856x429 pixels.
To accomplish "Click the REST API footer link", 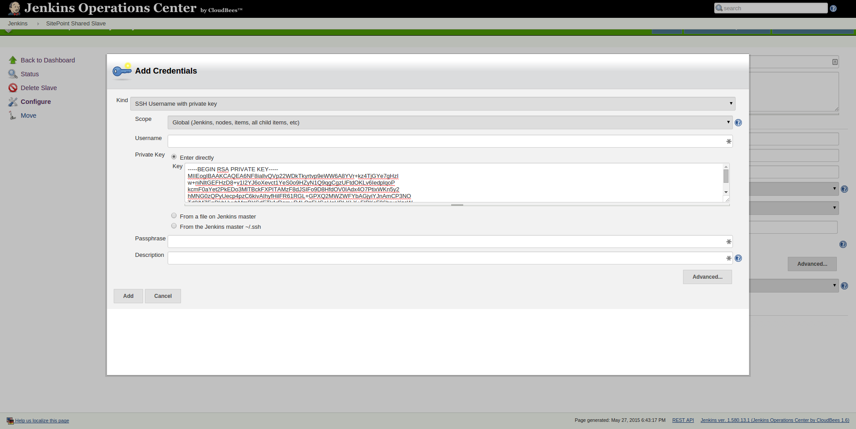I will click(683, 421).
